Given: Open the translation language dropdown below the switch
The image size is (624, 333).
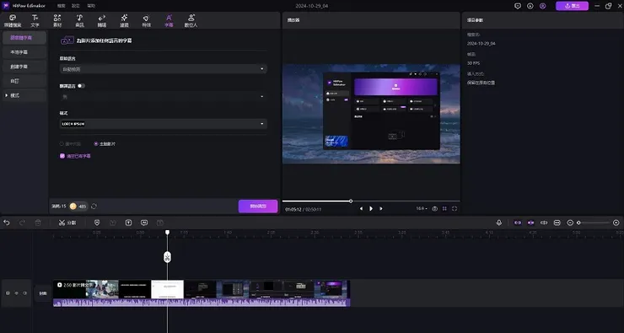Looking at the screenshot, I should coord(163,96).
